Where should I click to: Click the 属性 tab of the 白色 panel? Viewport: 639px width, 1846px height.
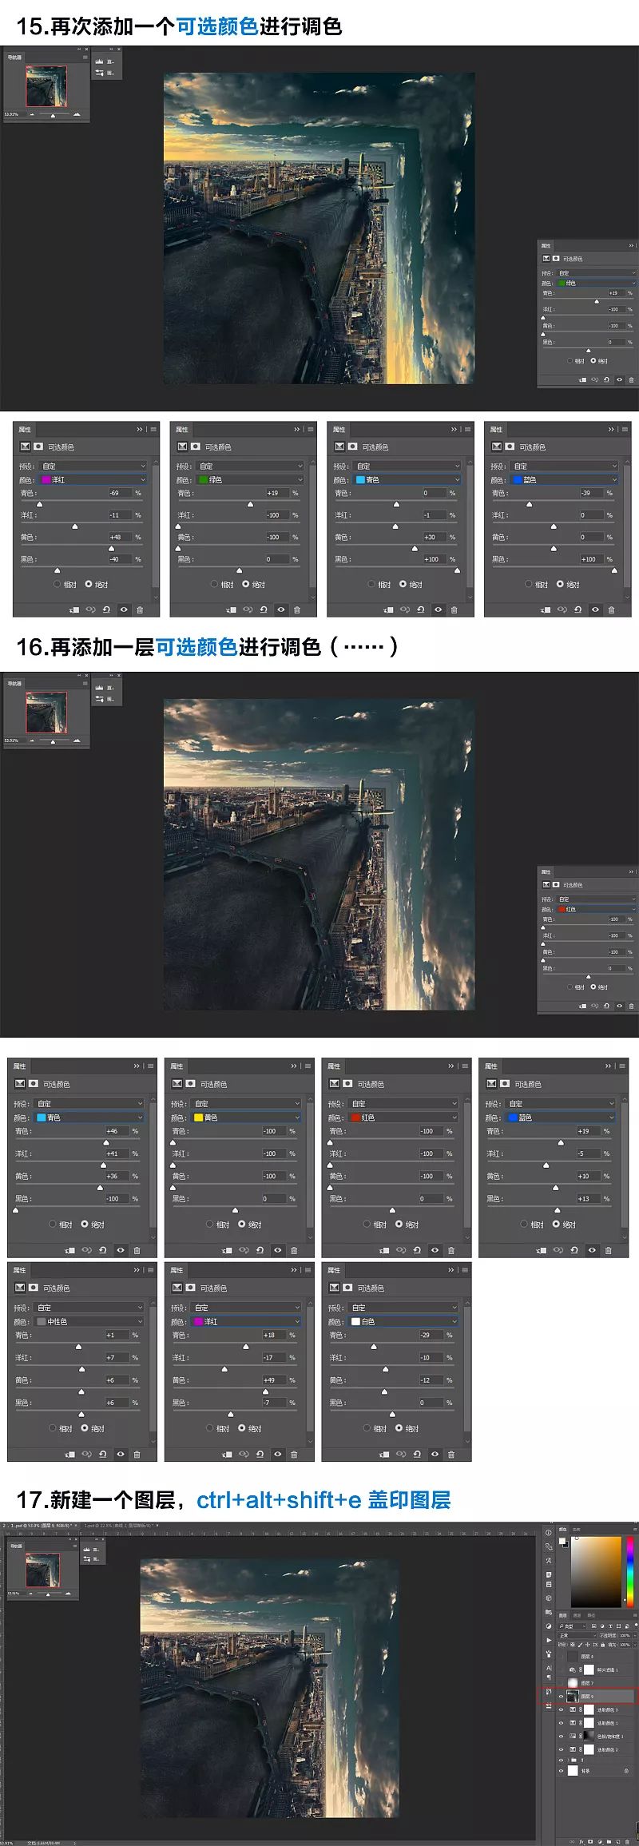[x=334, y=1270]
